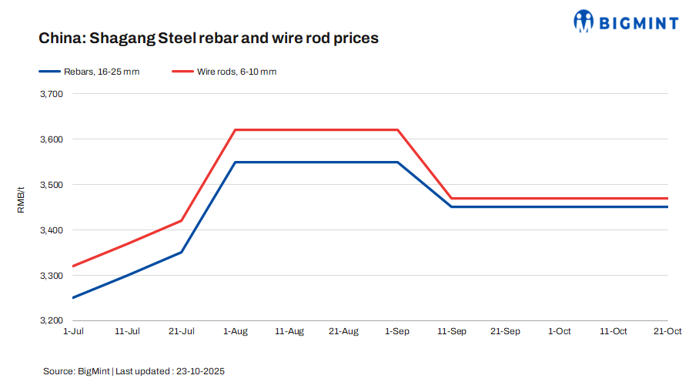Click the 3,200 y-axis value
699x392 pixels.
(x=50, y=320)
